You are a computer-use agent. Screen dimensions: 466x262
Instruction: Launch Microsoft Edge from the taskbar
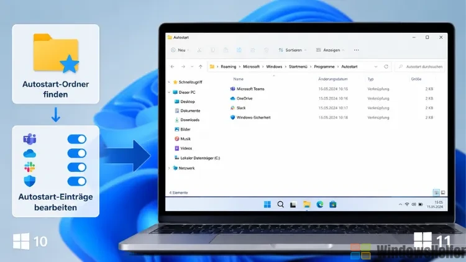click(320, 204)
